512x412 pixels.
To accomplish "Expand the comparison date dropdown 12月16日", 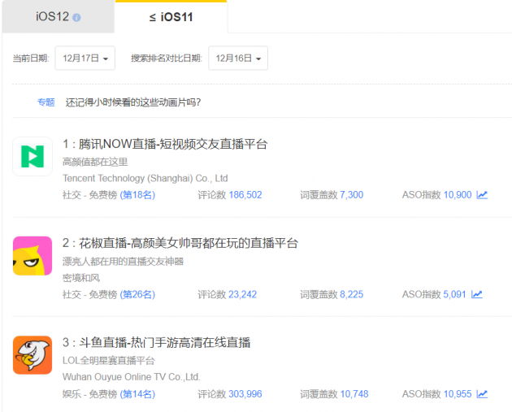I will pos(238,59).
